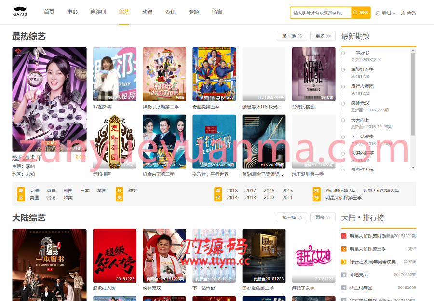Filter by region 大陆
Image resolution: width=434 pixels, height=301 pixels.
coord(34,191)
